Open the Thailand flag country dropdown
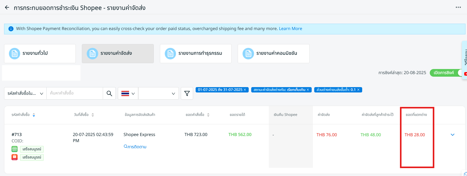 pyautogui.click(x=128, y=93)
